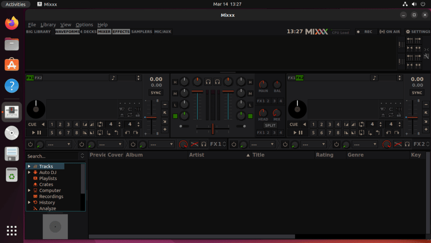
Task: Activate the SPLIT headphone button
Action: [x=271, y=125]
